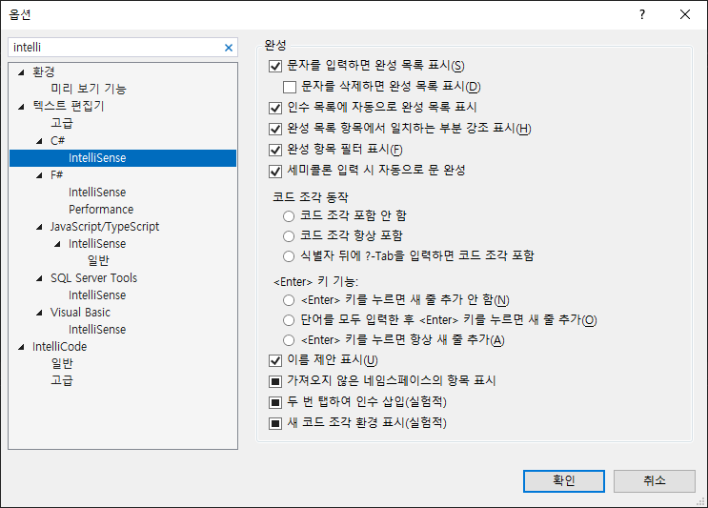708x508 pixels.
Task: Select ?-Tab 입력하면 코드 조각 포함 radio
Action: 289,256
